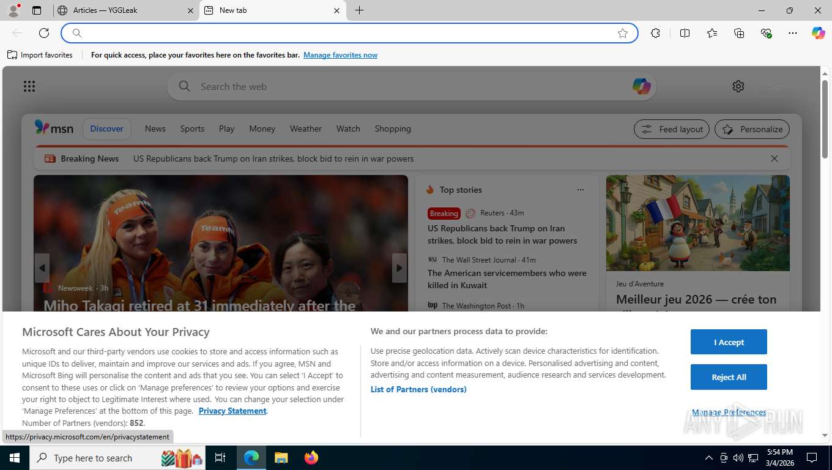Open Browser essentials heart icon
The width and height of the screenshot is (832, 470).
766,33
